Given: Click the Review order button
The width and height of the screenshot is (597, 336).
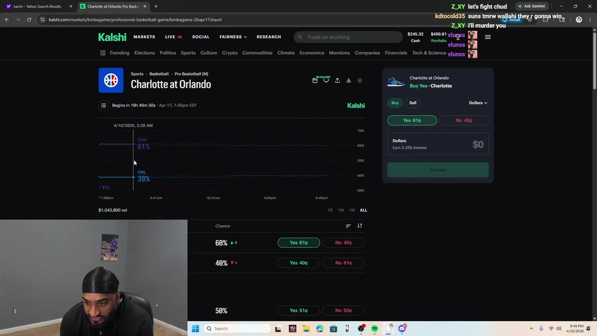Looking at the screenshot, I should (438, 170).
